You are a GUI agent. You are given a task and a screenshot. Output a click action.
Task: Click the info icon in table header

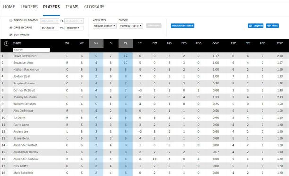[x=6, y=43]
